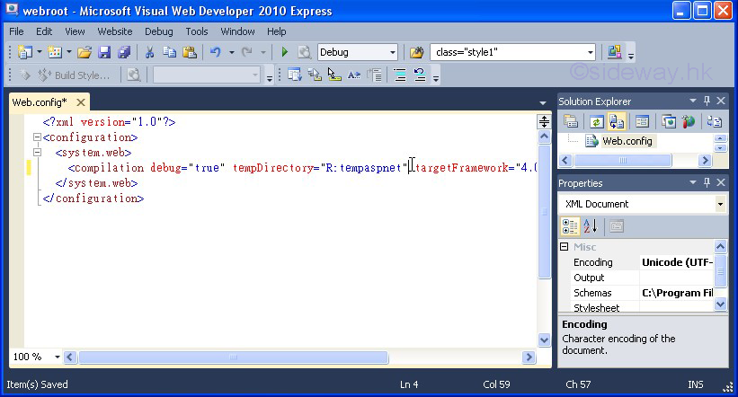
Task: Click the editor horizontal scrollbar thumb
Action: (234, 357)
